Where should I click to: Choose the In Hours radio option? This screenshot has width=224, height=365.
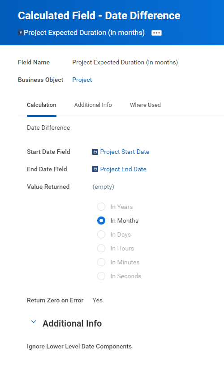101,248
